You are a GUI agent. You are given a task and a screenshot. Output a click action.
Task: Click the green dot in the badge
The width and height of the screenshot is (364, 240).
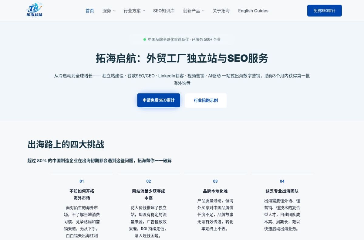pyautogui.click(x=145, y=39)
